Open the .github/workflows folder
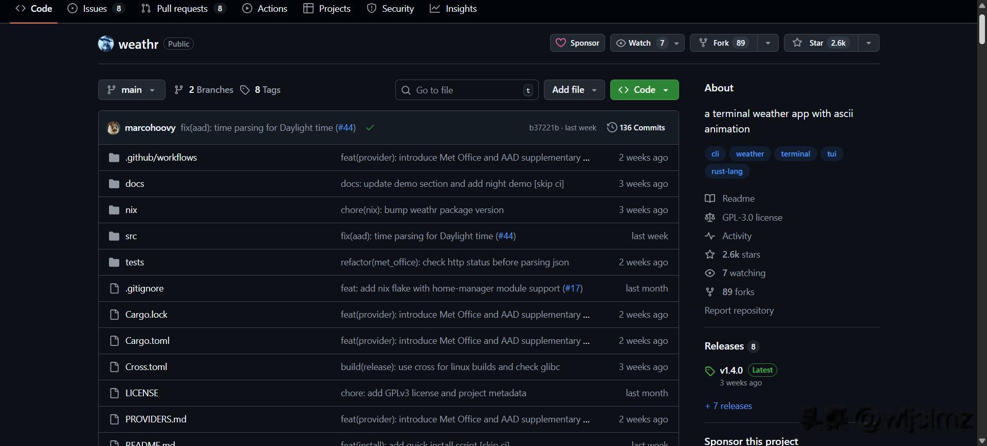This screenshot has width=987, height=446. tap(161, 158)
